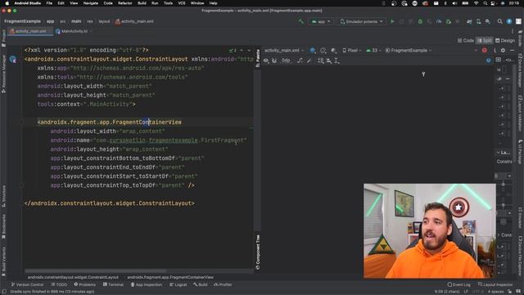Click the macOS Wi-Fi status icon
Image resolution: width=524 pixels, height=295 pixels.
[x=476, y=3]
